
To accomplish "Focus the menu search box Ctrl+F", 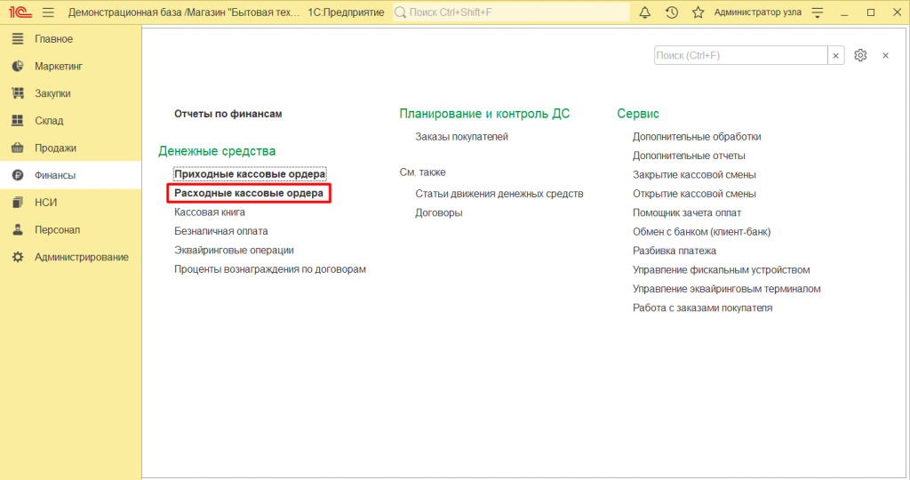I will pos(740,55).
